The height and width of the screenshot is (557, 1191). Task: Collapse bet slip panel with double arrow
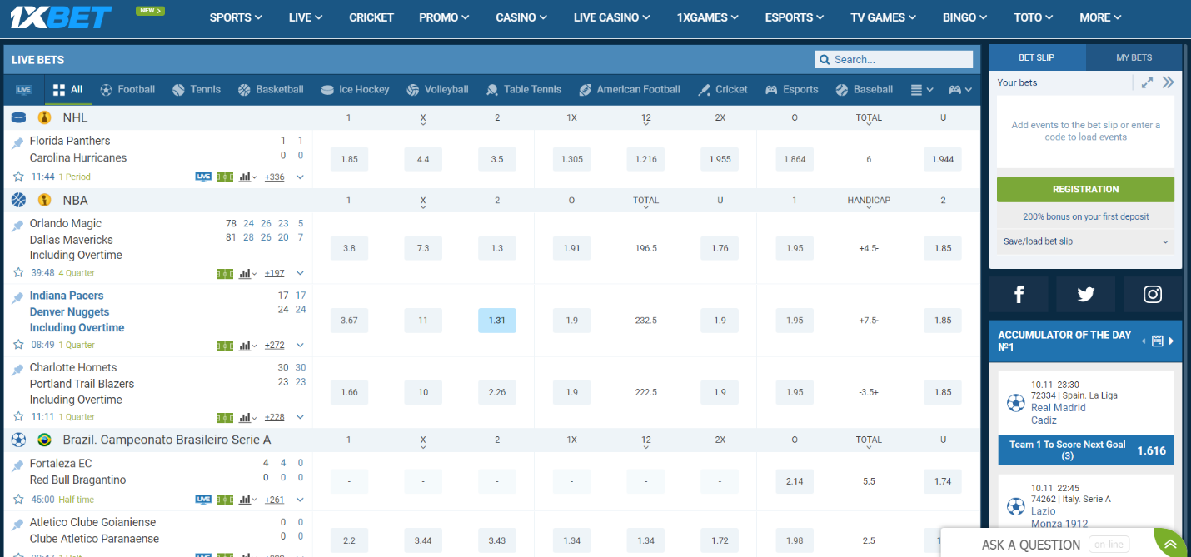pos(1168,82)
